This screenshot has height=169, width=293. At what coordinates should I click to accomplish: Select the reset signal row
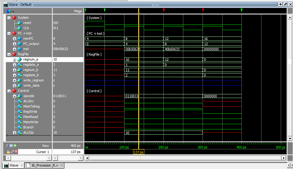(29, 23)
